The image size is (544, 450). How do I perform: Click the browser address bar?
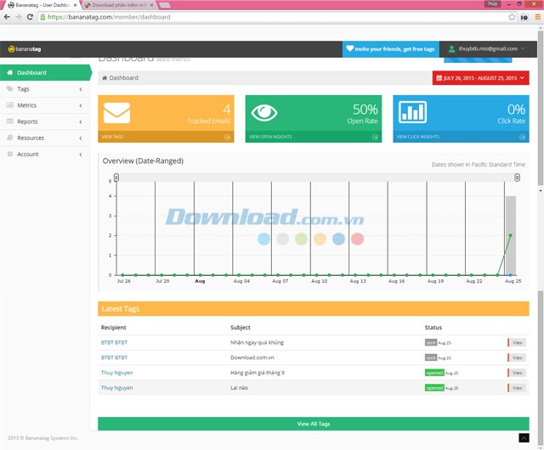(255, 17)
